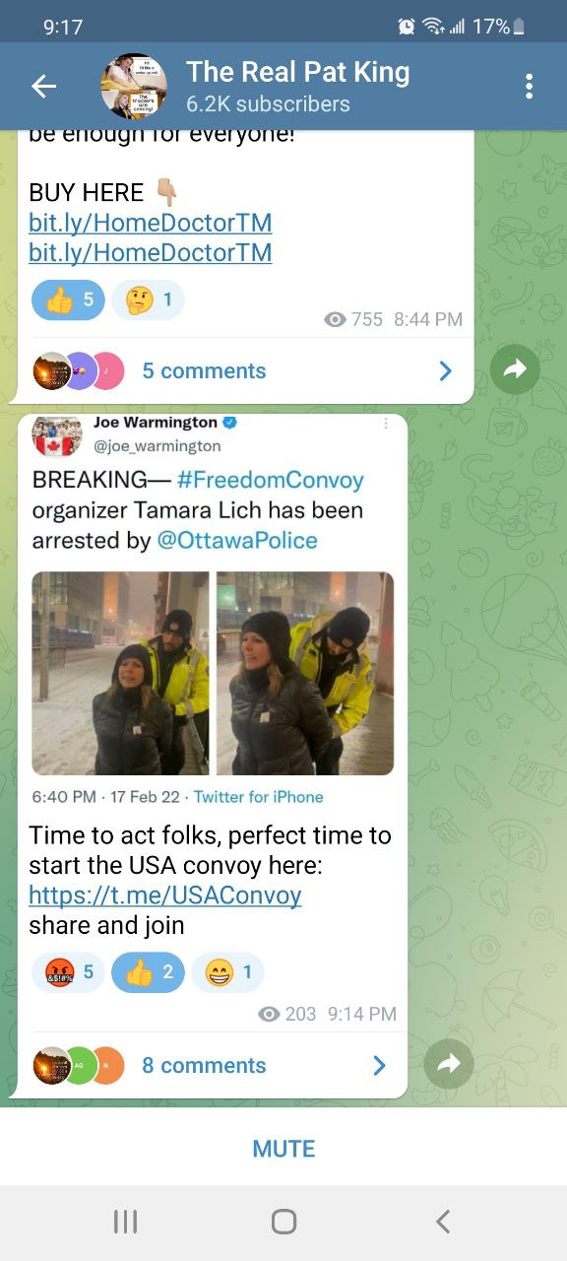Toggle grinning-face reaction showing 1
This screenshot has height=1261, width=567.
tap(227, 972)
